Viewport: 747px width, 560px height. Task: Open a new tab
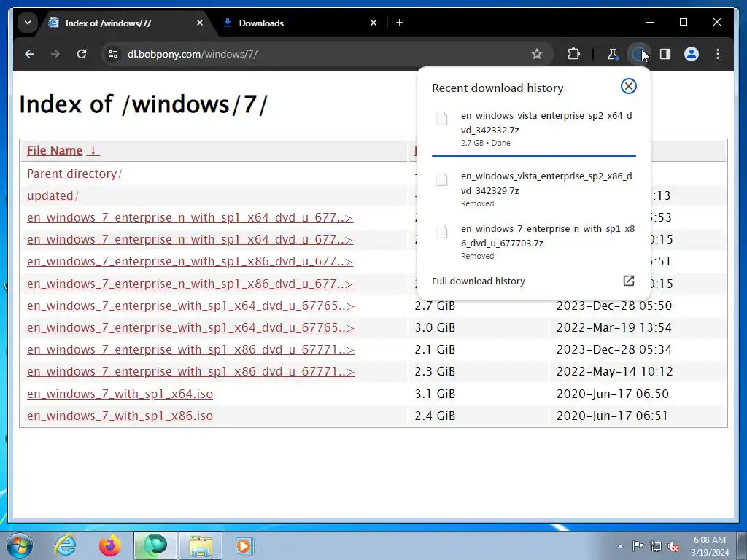399,23
